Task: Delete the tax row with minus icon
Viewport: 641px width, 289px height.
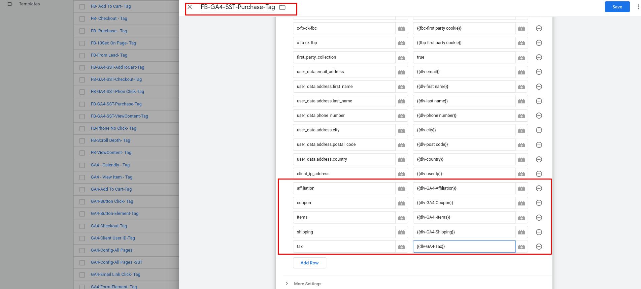Action: [539, 247]
